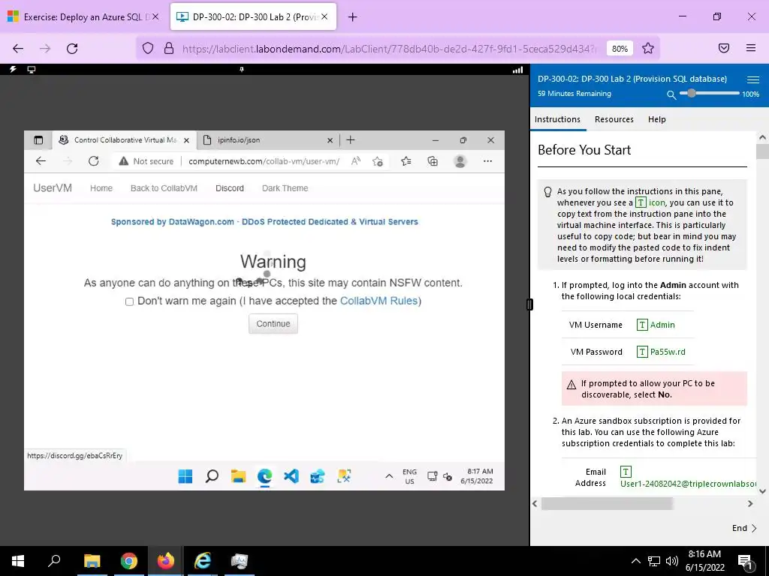The image size is (769, 576).
Task: Open the lab panel hamburger menu
Action: 753,79
